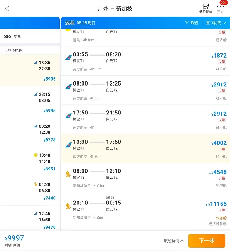Viewport: 230px width, 251px height.
Task: Click departure time 03:55
Action: [x=80, y=54]
